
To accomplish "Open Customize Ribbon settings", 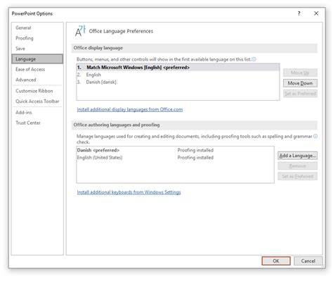I will 34,91.
